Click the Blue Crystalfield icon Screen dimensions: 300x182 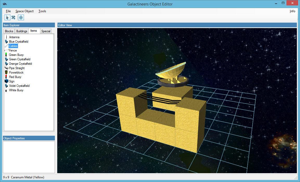point(7,42)
